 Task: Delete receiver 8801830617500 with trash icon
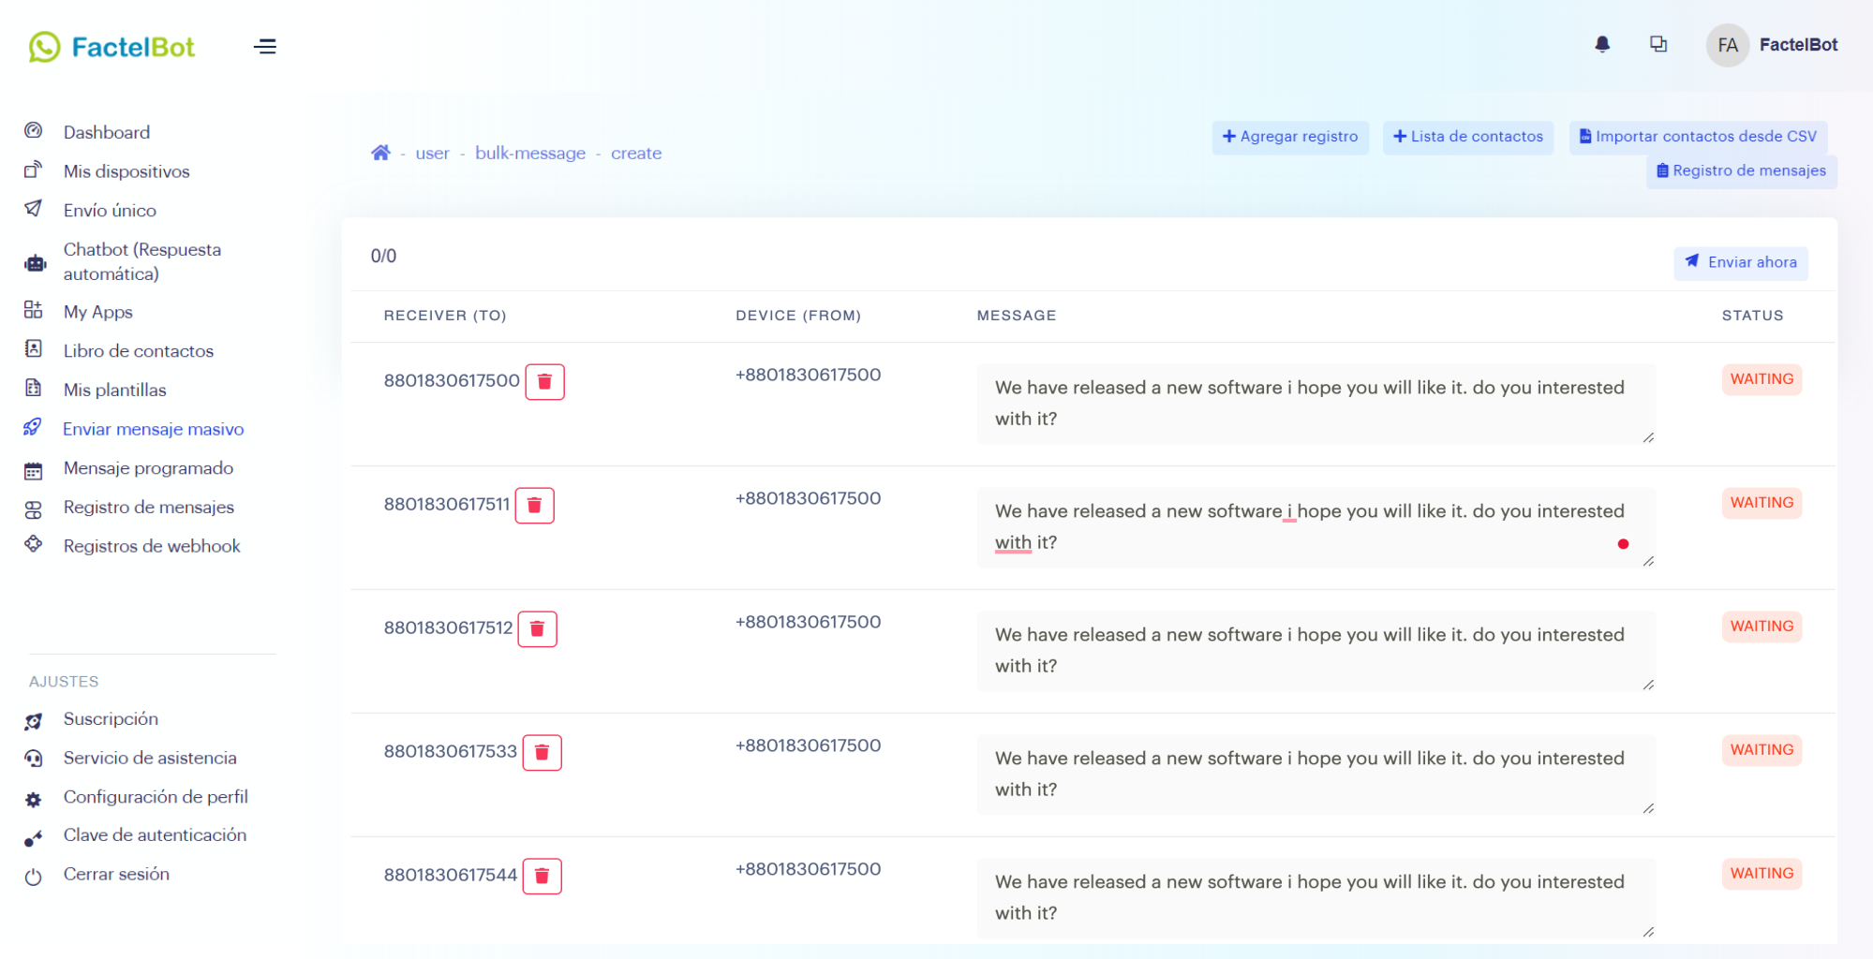(x=544, y=381)
